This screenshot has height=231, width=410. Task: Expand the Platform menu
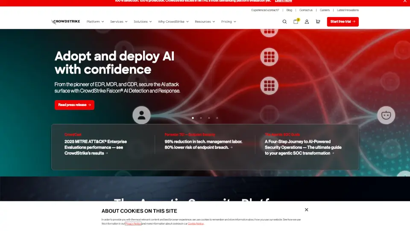click(x=95, y=22)
